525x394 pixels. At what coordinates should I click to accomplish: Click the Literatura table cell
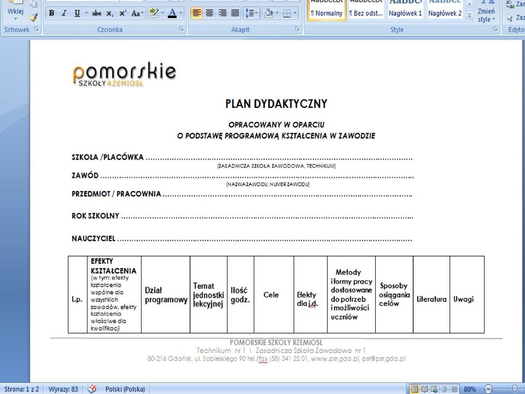[x=431, y=295]
